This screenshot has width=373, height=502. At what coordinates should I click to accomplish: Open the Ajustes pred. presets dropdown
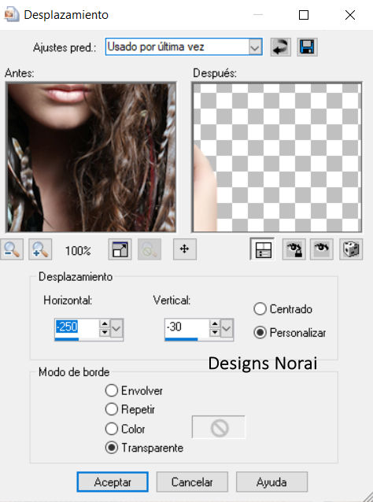pyautogui.click(x=255, y=47)
